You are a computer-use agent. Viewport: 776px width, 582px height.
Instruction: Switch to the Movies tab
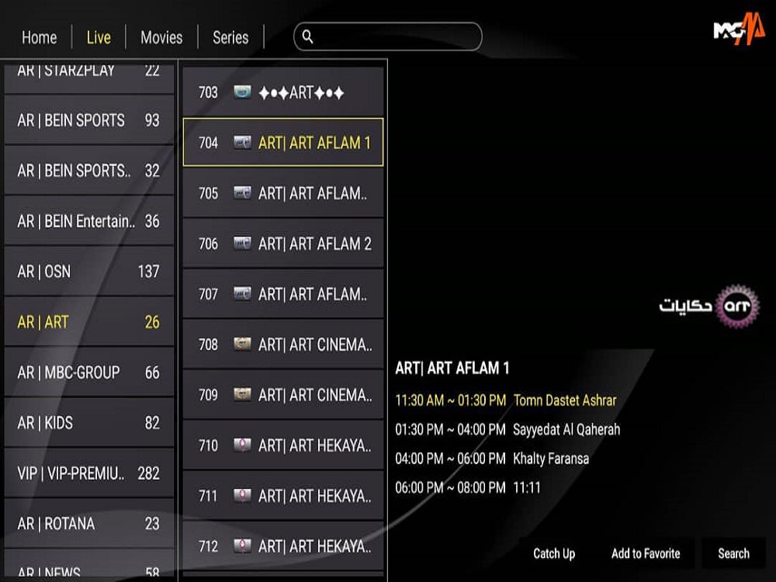[161, 36]
